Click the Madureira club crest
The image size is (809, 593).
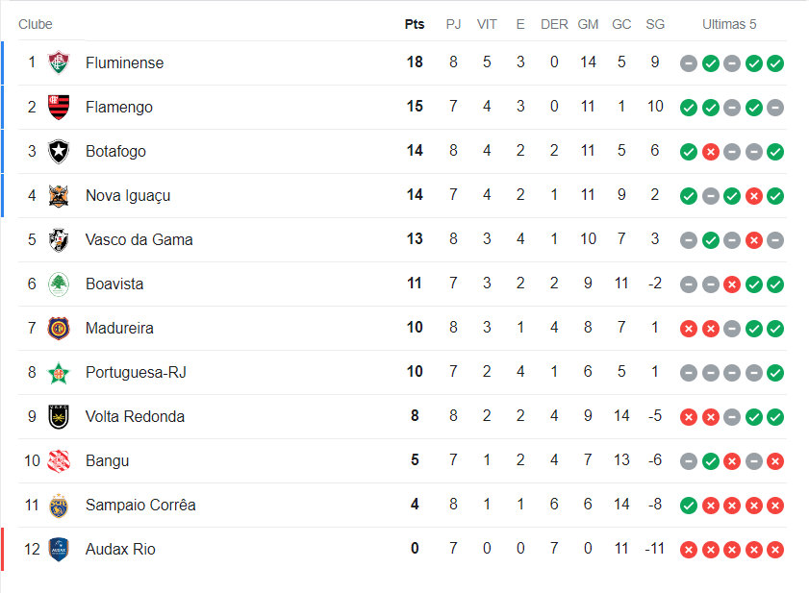(x=60, y=328)
